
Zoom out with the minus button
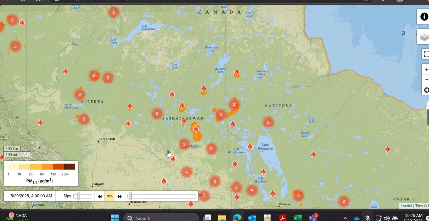point(426,80)
